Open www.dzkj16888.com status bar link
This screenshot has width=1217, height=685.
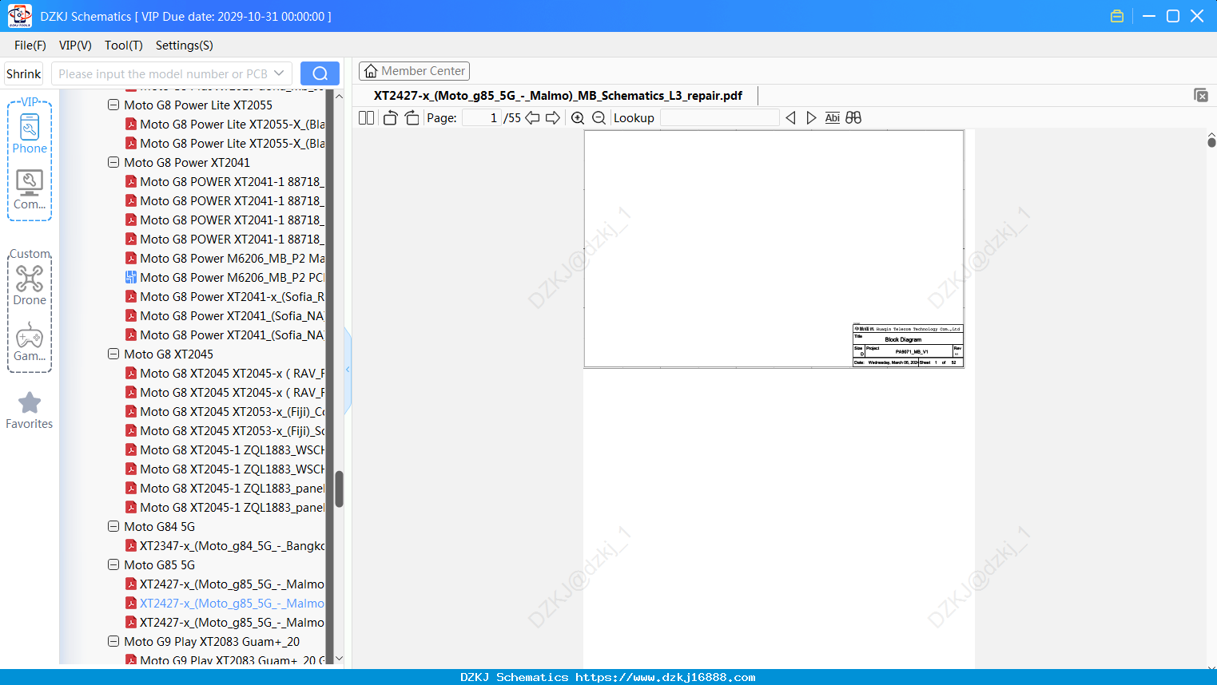pyautogui.click(x=665, y=677)
